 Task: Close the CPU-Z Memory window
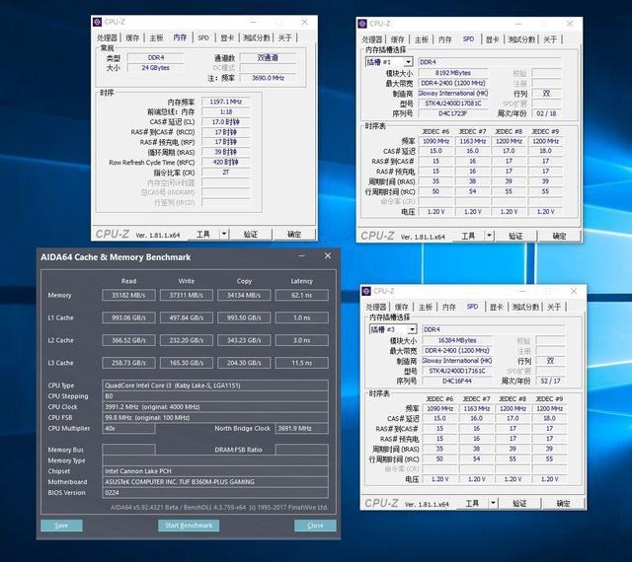coord(305,22)
